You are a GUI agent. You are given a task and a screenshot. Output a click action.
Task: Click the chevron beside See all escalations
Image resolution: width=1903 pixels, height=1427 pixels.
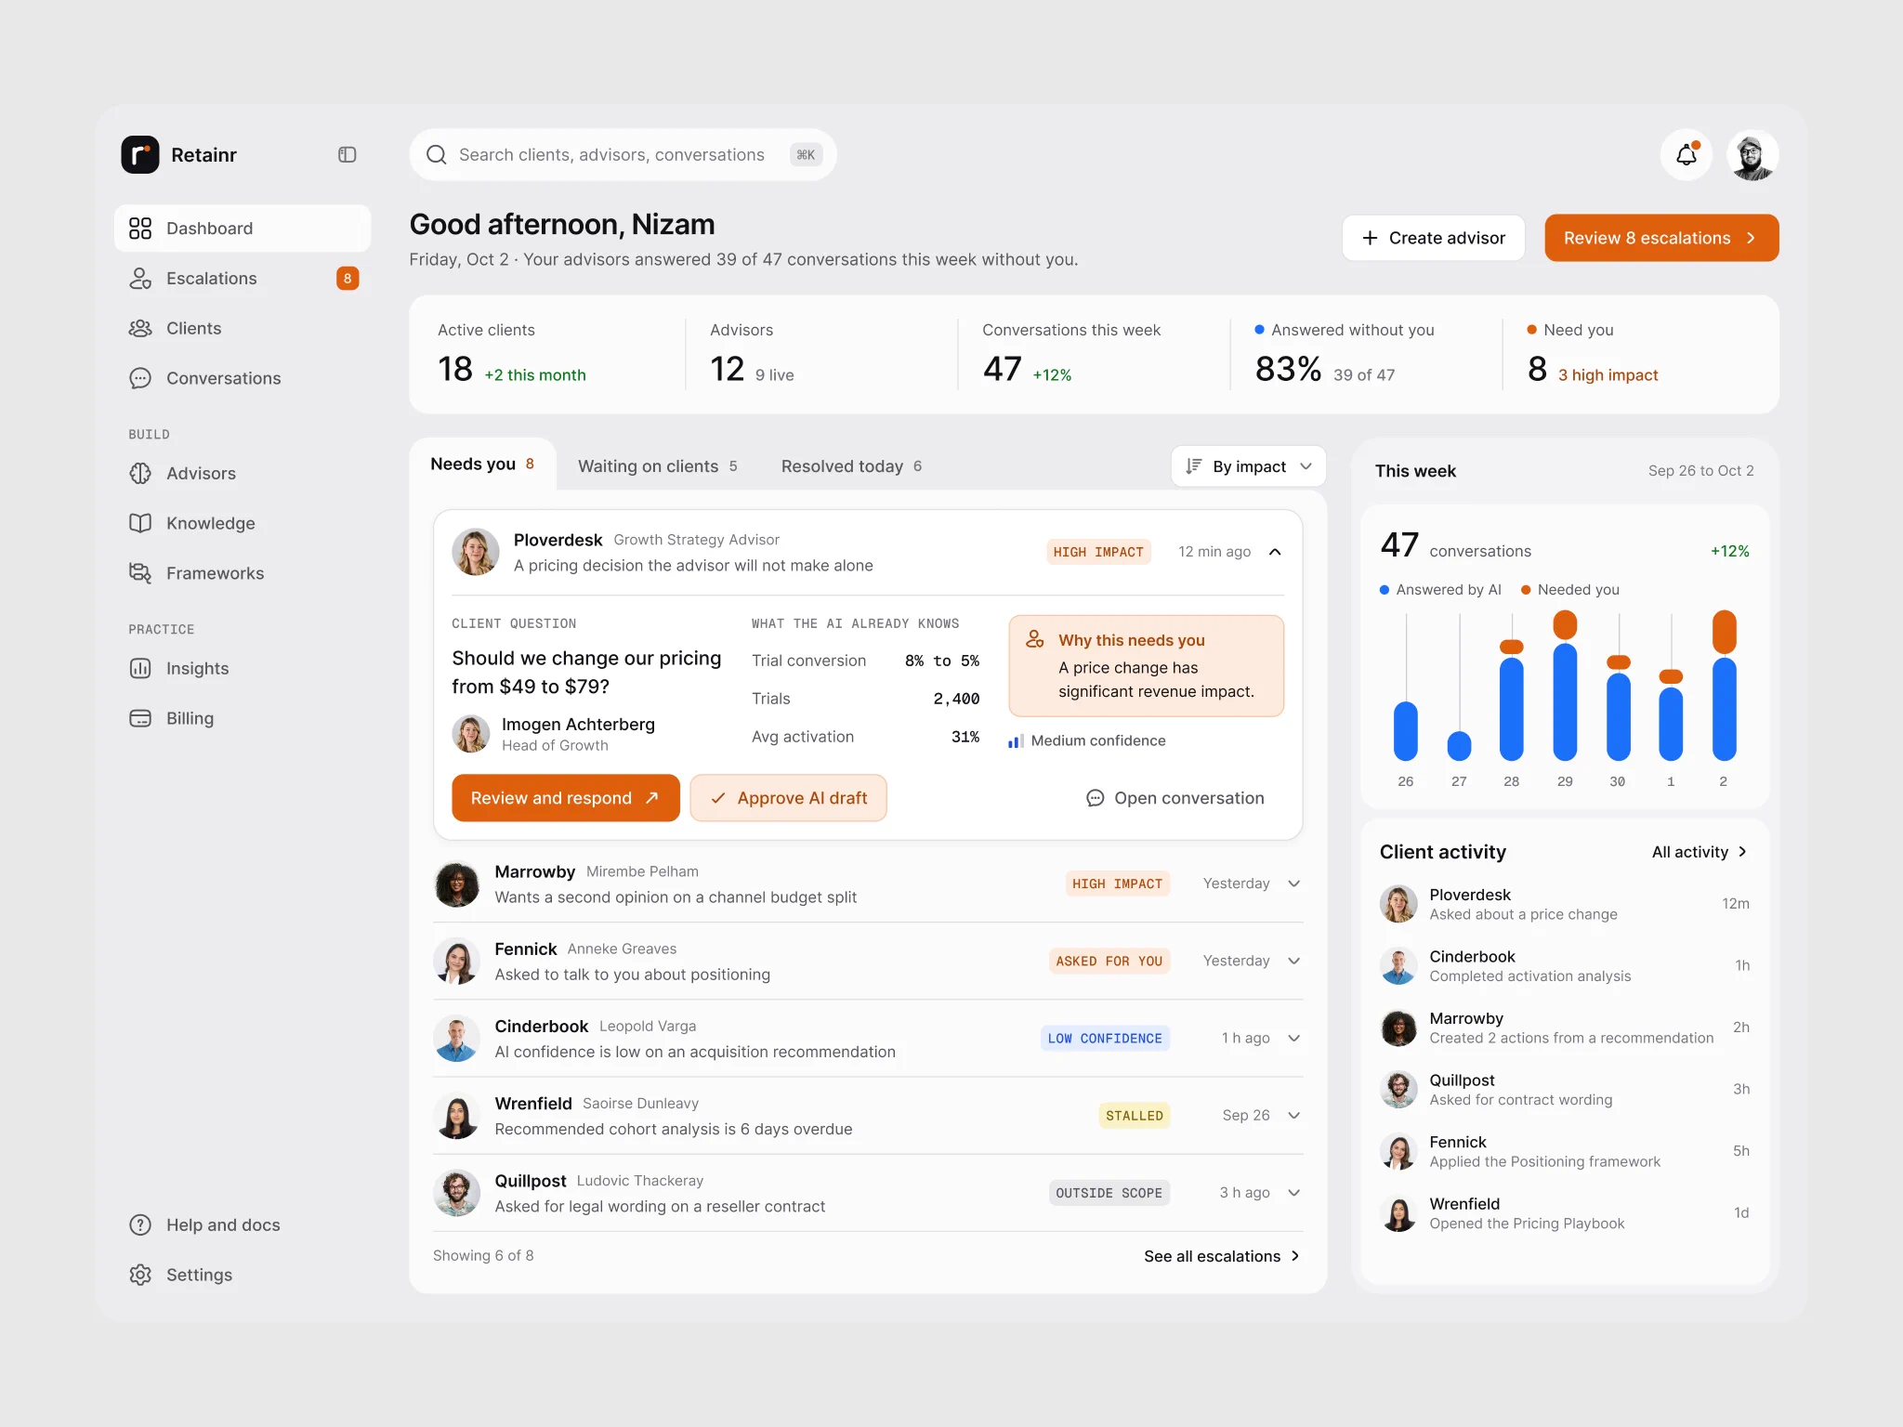[1295, 1256]
